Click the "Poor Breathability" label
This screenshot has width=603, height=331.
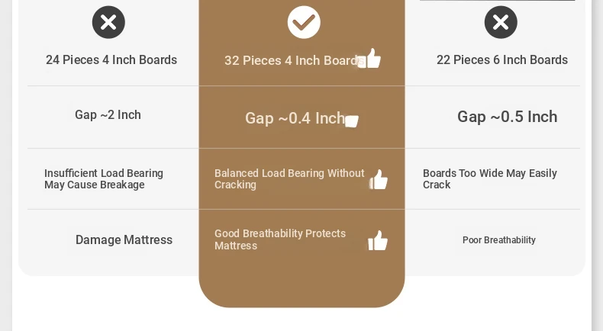pos(499,240)
